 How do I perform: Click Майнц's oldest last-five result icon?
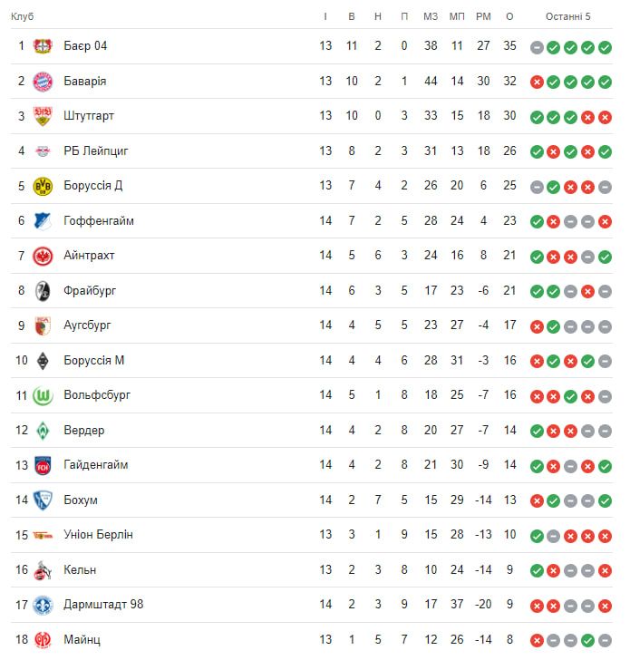(537, 641)
